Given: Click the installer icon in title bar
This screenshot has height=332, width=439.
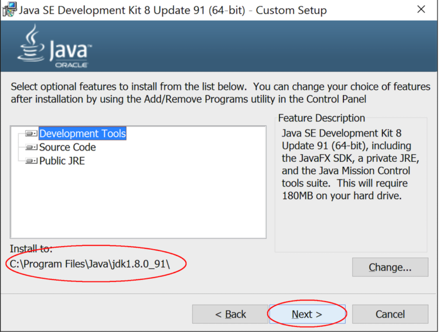Looking at the screenshot, I should point(9,10).
